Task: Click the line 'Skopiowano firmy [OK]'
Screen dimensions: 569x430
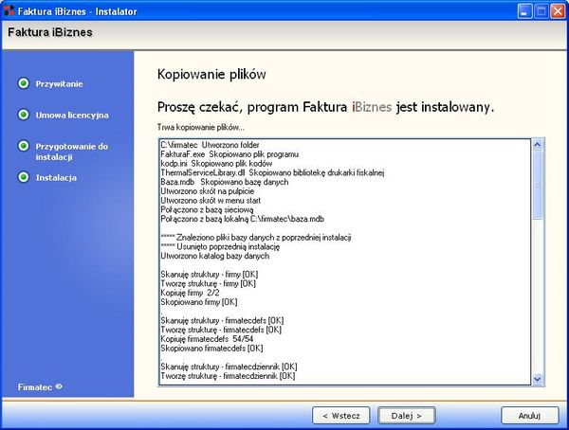Action: coord(199,302)
